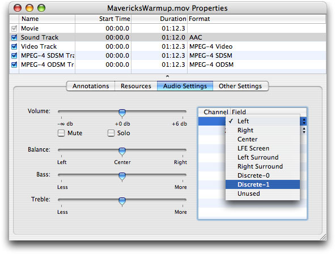Click the Balance slider thumb
The height and width of the screenshot is (254, 335).
pyautogui.click(x=122, y=152)
